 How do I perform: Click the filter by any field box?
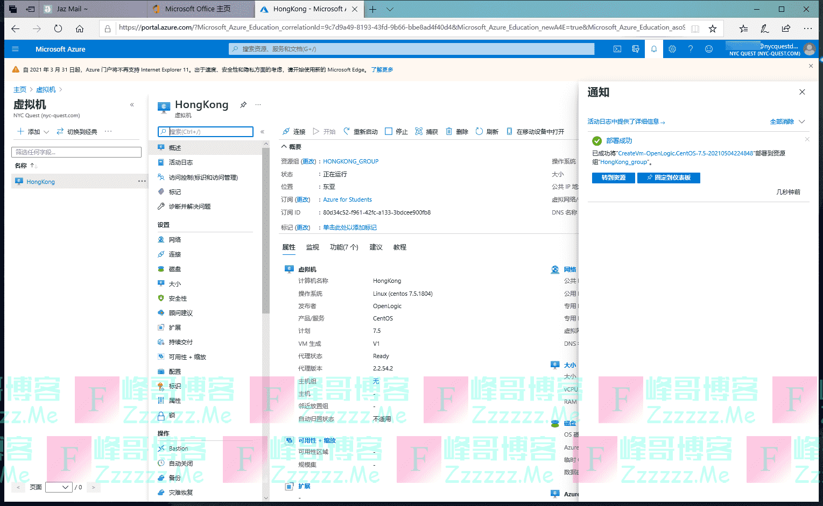click(x=76, y=152)
